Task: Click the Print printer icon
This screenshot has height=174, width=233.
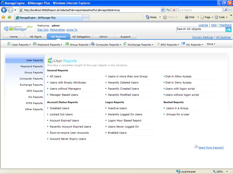Action: [x=187, y=17]
